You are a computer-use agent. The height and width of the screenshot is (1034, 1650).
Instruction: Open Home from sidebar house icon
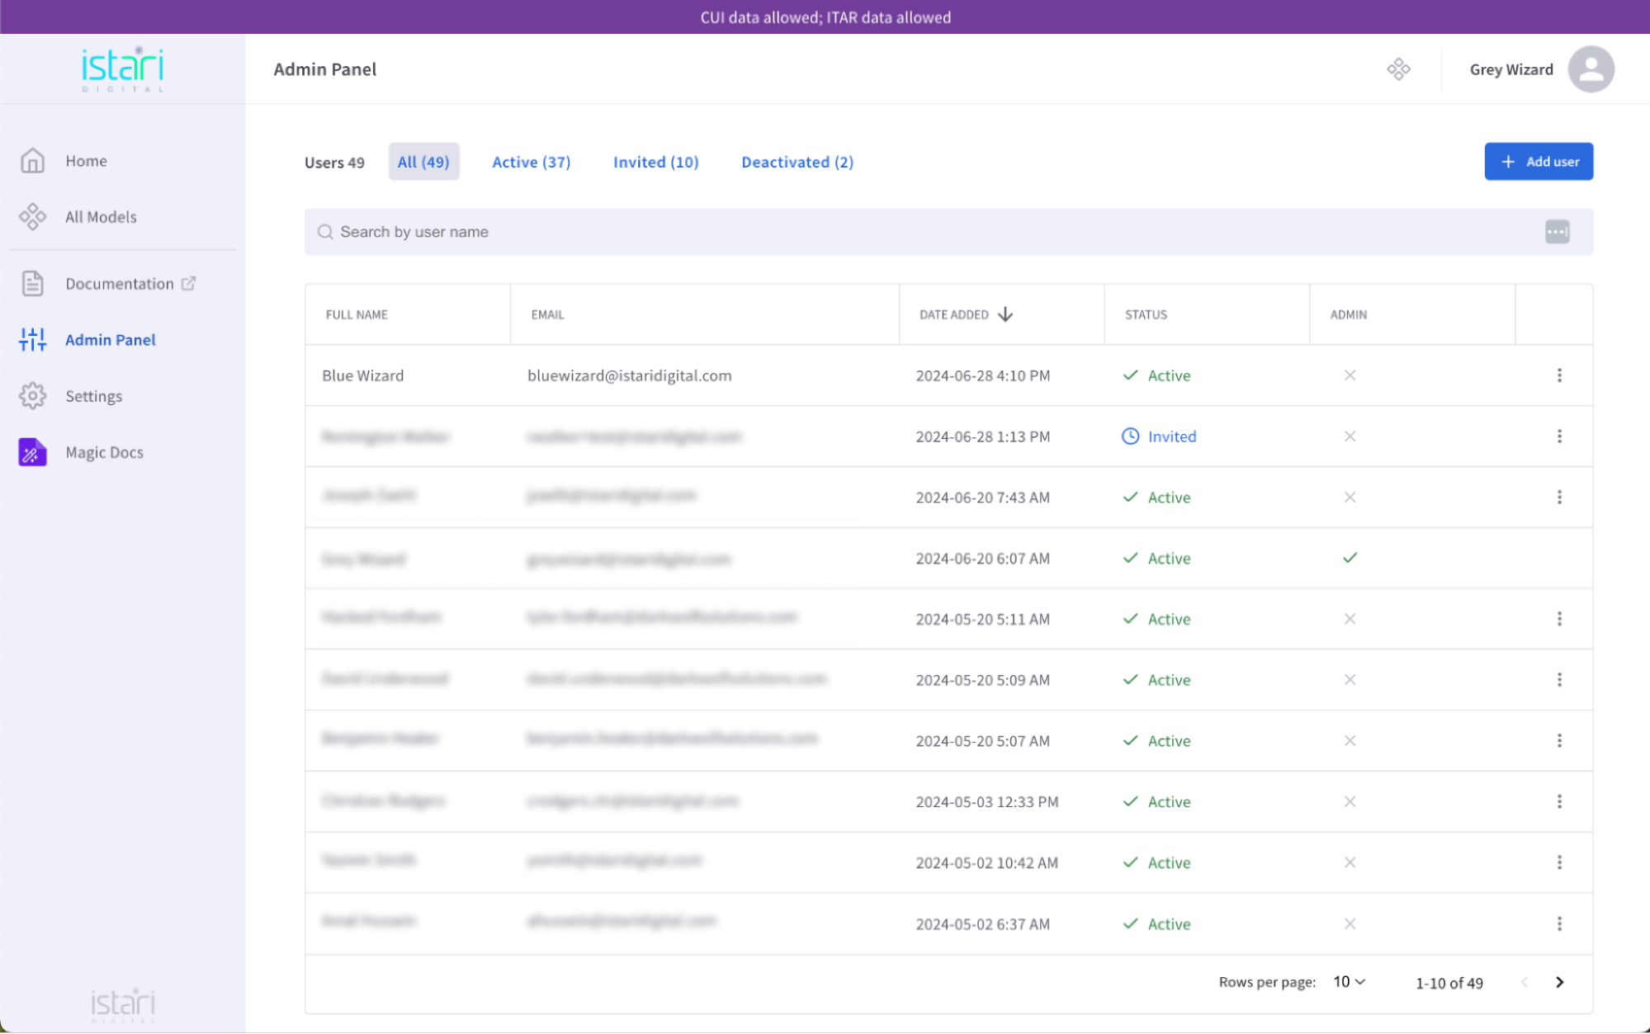tap(32, 160)
